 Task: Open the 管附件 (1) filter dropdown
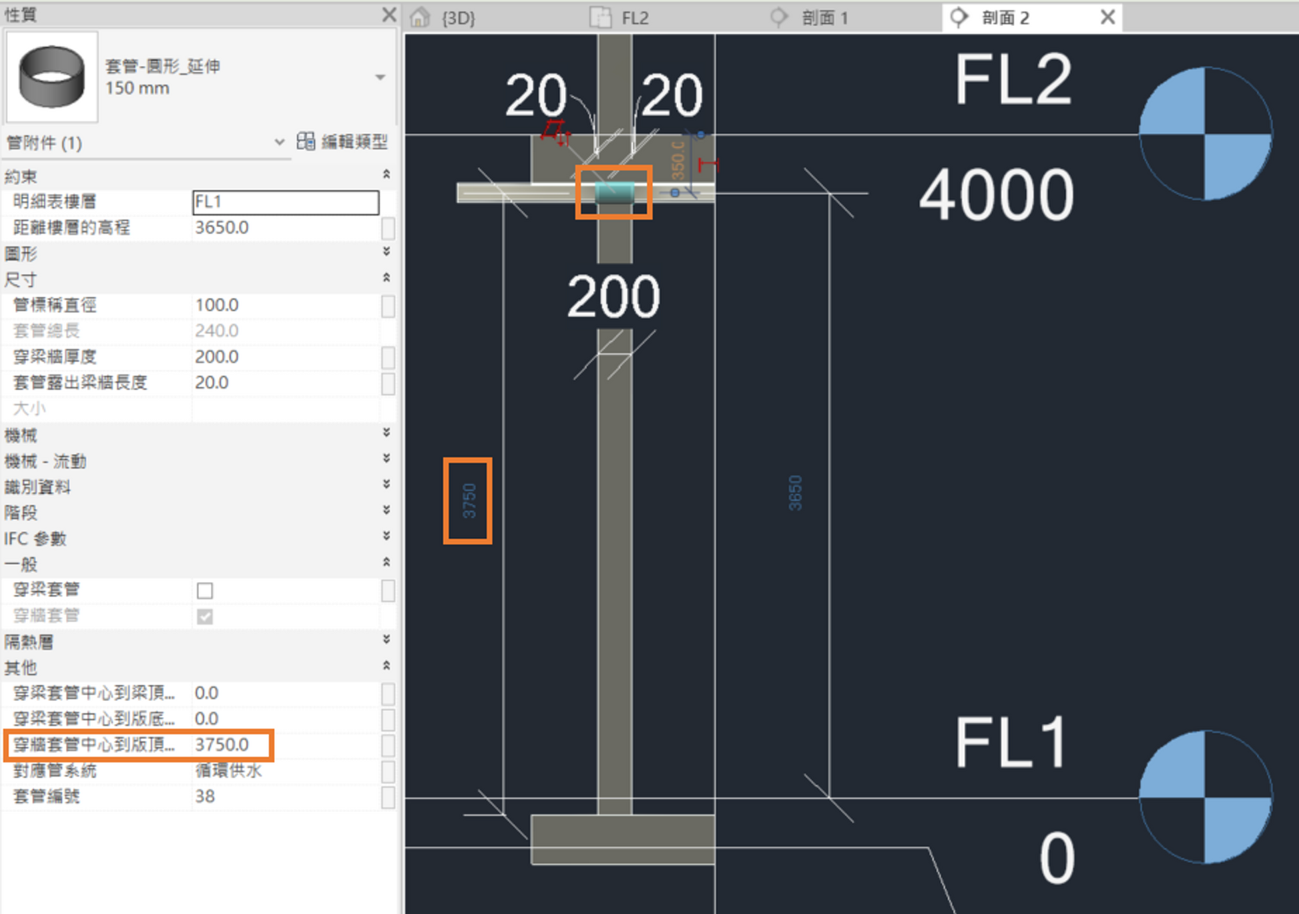(280, 142)
